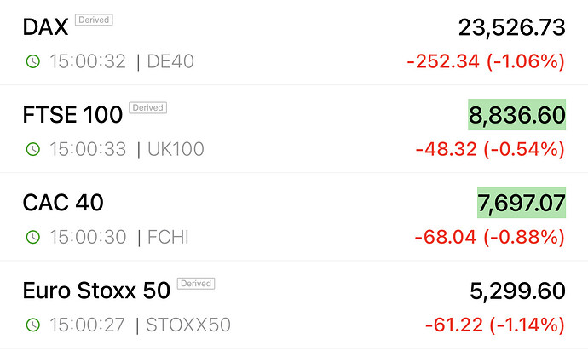Click the DAX change -252.34 (-1.06%)

(x=484, y=61)
